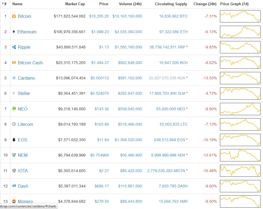Click the NEO green logo icon

click(14, 109)
